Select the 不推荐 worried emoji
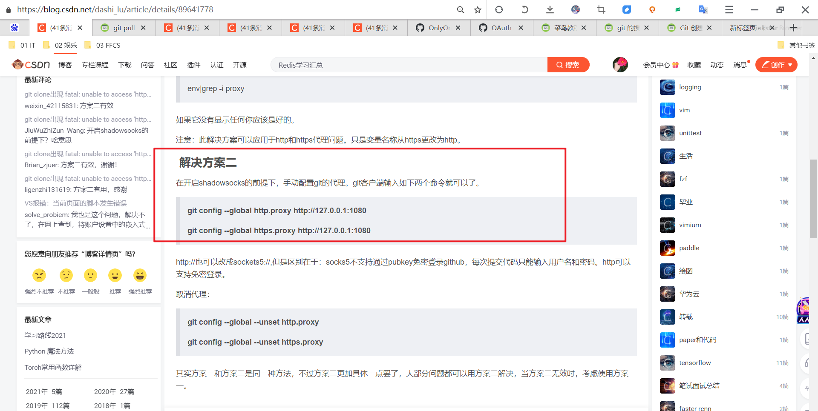The image size is (818, 411). pyautogui.click(x=66, y=275)
